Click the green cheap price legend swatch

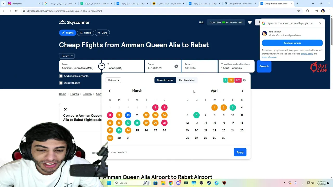click(x=225, y=80)
